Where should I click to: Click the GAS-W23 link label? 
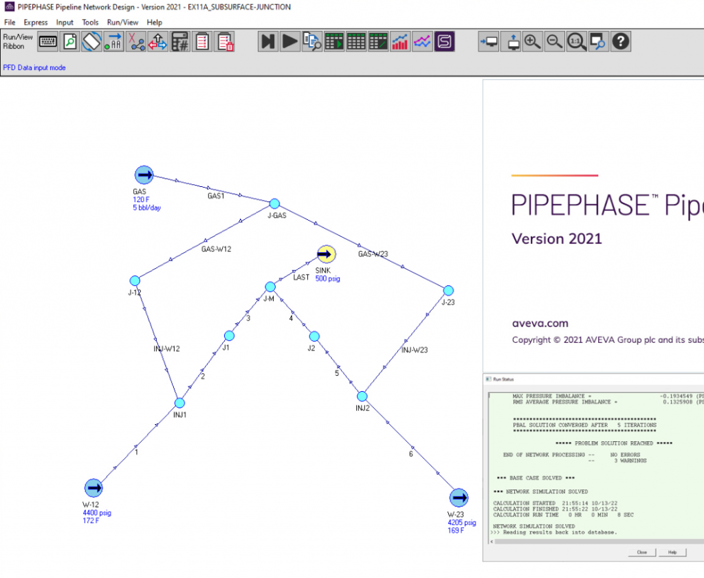coord(373,254)
